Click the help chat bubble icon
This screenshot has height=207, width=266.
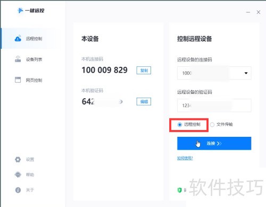(x=18, y=175)
